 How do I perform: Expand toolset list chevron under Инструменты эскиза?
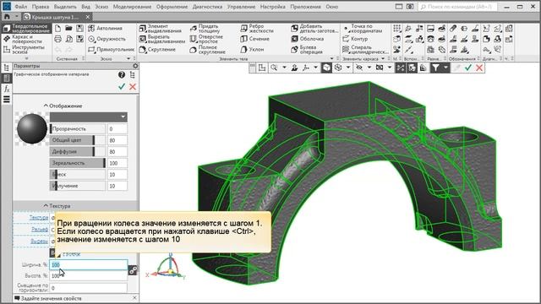pos(26,58)
